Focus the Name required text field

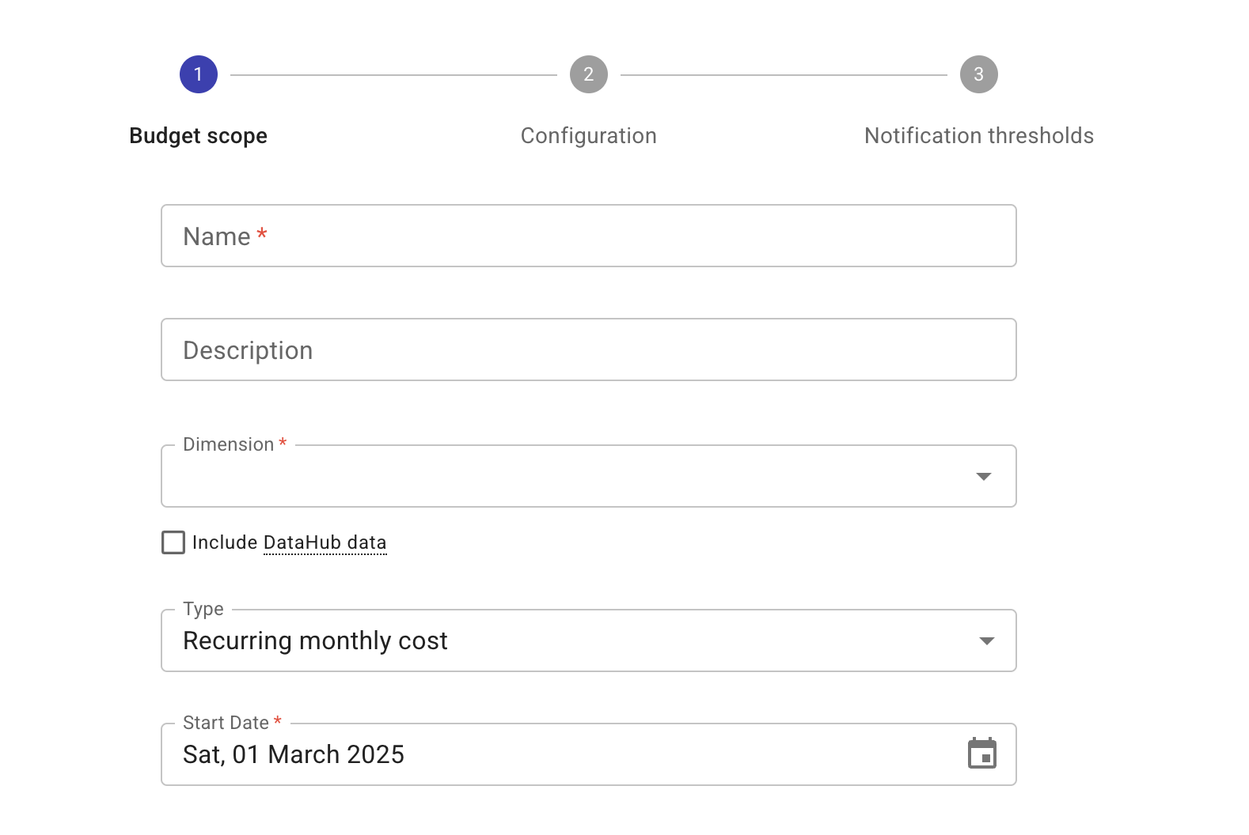pos(588,236)
